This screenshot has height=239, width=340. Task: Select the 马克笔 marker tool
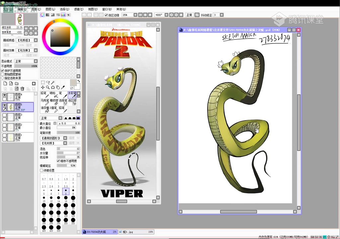[45, 102]
